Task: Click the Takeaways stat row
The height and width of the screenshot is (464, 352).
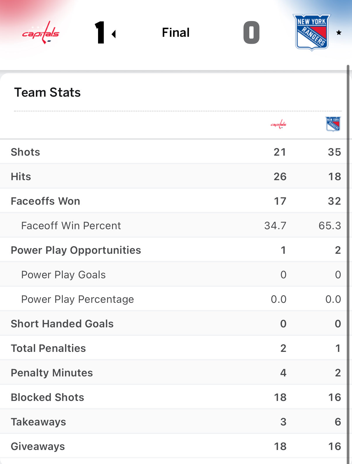Action: coord(38,422)
